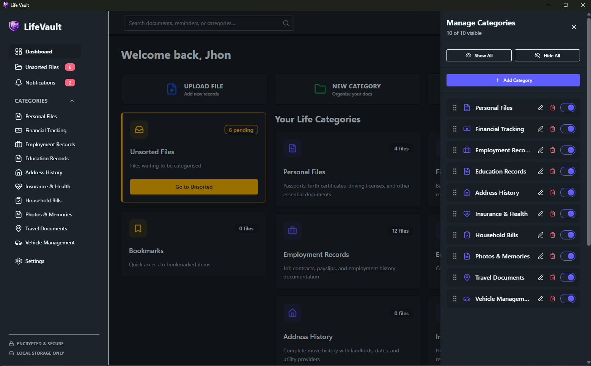Toggle visibility of Education Records category
The height and width of the screenshot is (366, 591).
568,171
